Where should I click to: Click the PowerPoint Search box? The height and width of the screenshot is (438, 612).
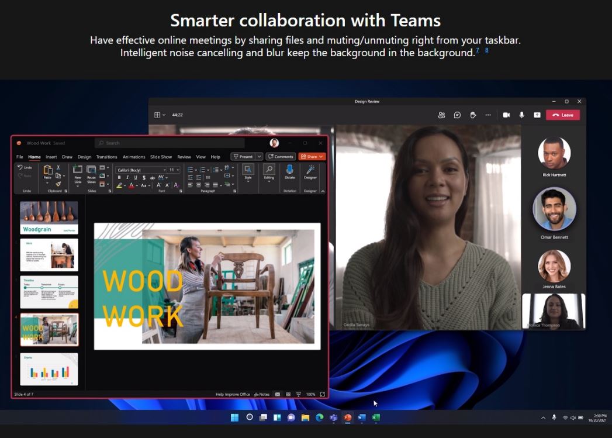(x=170, y=143)
